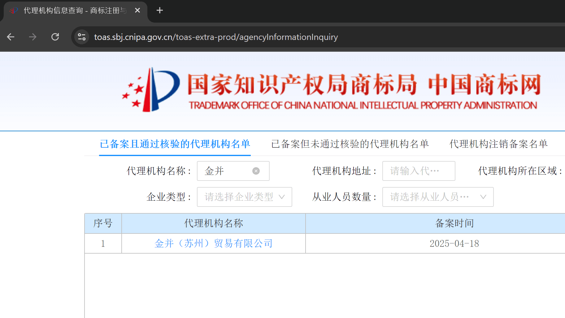
Task: Click the 代理机构名称 input field
Action: (x=233, y=171)
